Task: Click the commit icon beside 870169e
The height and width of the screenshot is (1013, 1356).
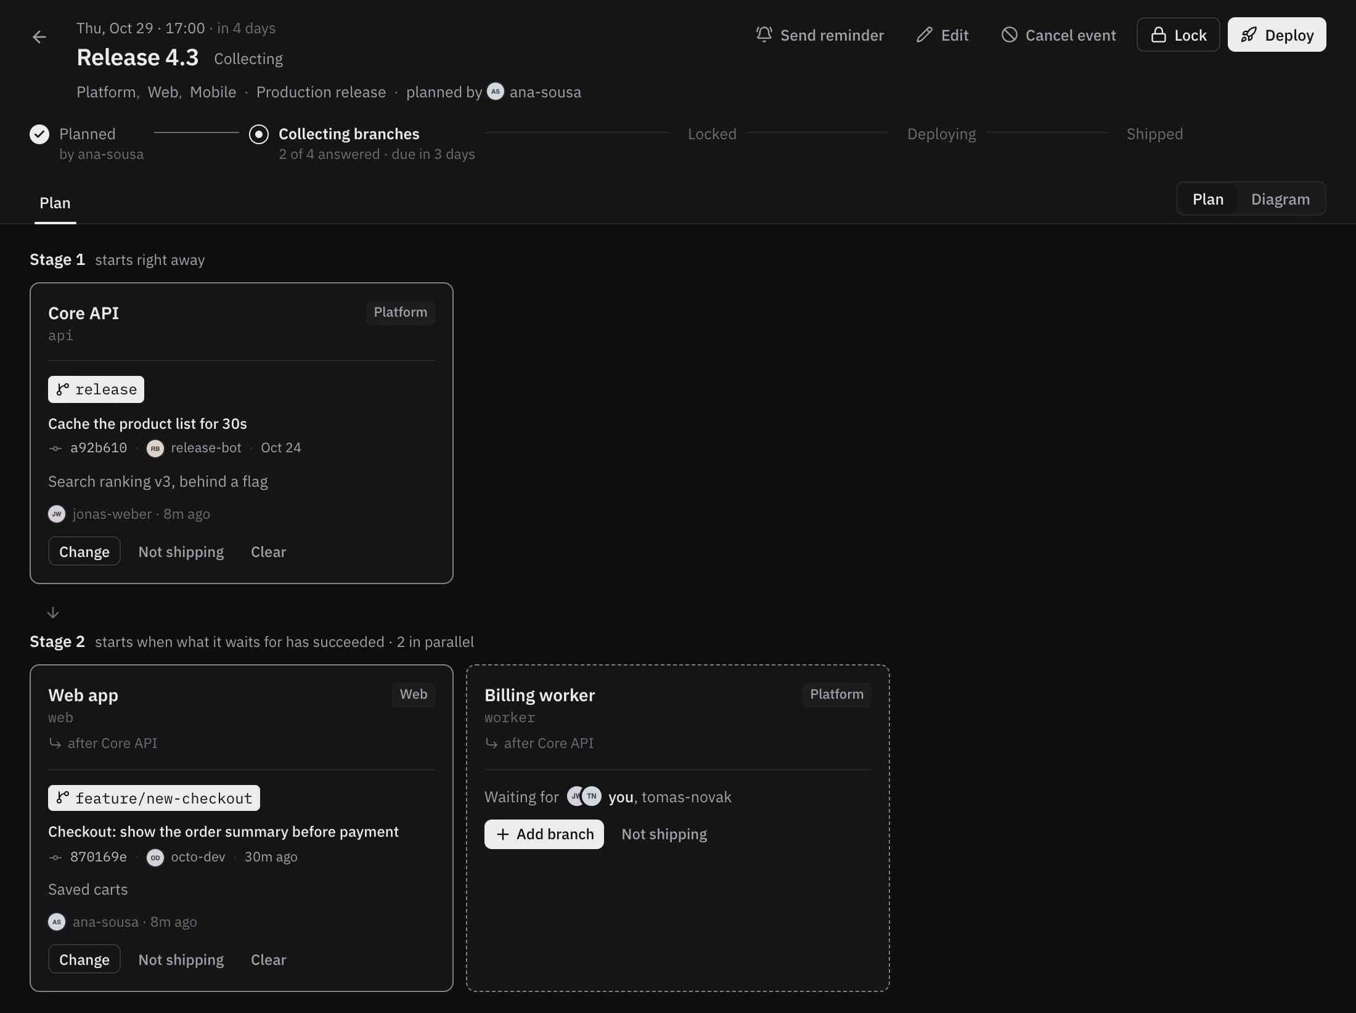Action: (55, 857)
